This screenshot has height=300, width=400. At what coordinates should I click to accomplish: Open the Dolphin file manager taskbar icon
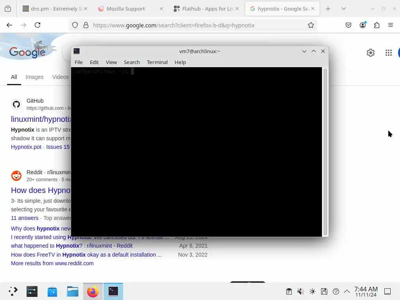coord(73,291)
